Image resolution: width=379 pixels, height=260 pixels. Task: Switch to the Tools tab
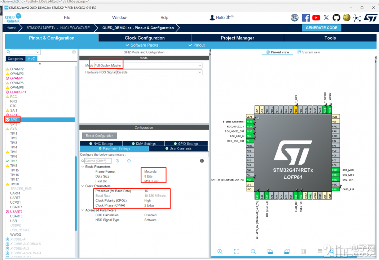[330, 38]
